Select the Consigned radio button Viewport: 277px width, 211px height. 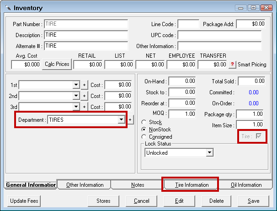[144, 137]
